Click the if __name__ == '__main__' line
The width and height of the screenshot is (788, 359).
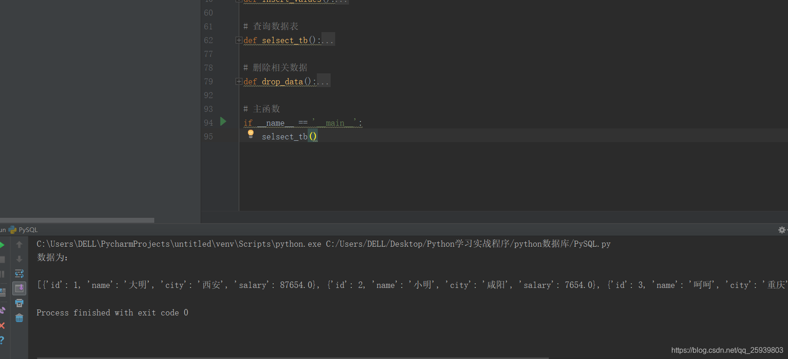(303, 123)
